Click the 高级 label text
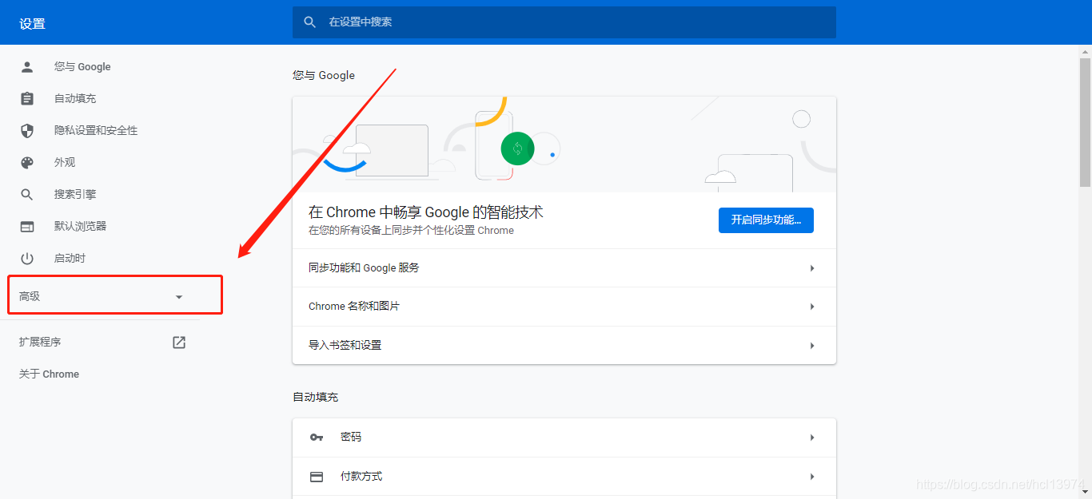The image size is (1092, 499). click(30, 296)
